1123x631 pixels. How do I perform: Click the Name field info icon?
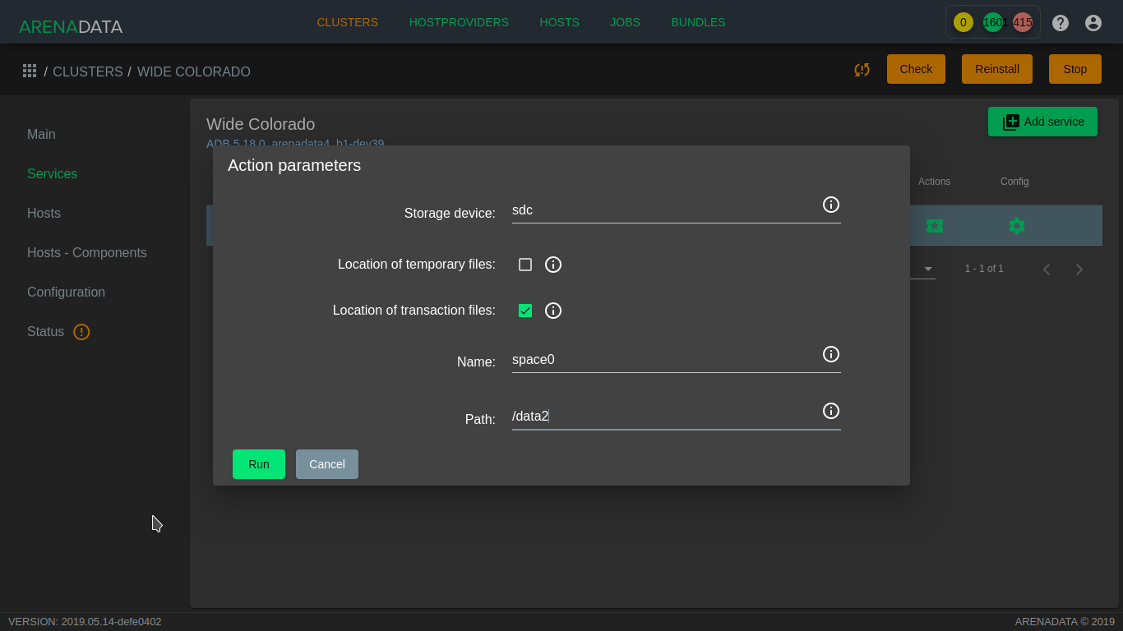pos(831,354)
